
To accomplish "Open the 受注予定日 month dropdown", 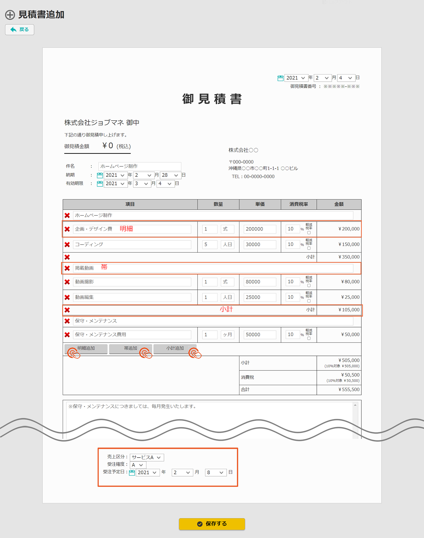I will [182, 473].
